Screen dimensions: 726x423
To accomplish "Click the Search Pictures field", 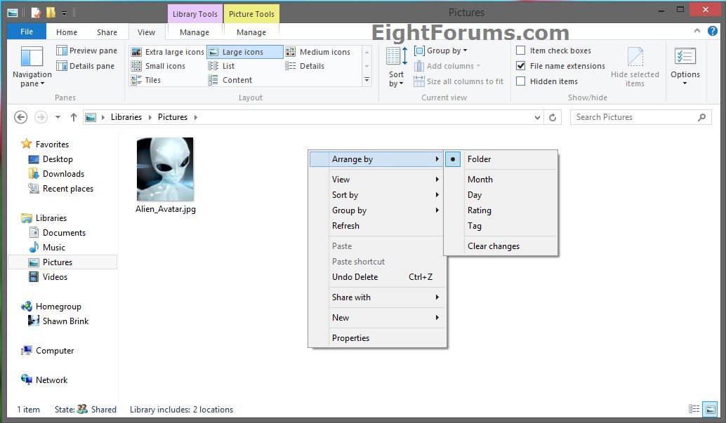I will click(632, 117).
